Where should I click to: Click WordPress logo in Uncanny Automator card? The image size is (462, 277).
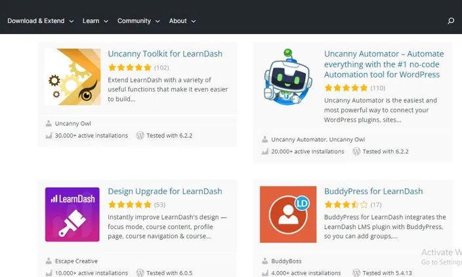tap(356, 151)
